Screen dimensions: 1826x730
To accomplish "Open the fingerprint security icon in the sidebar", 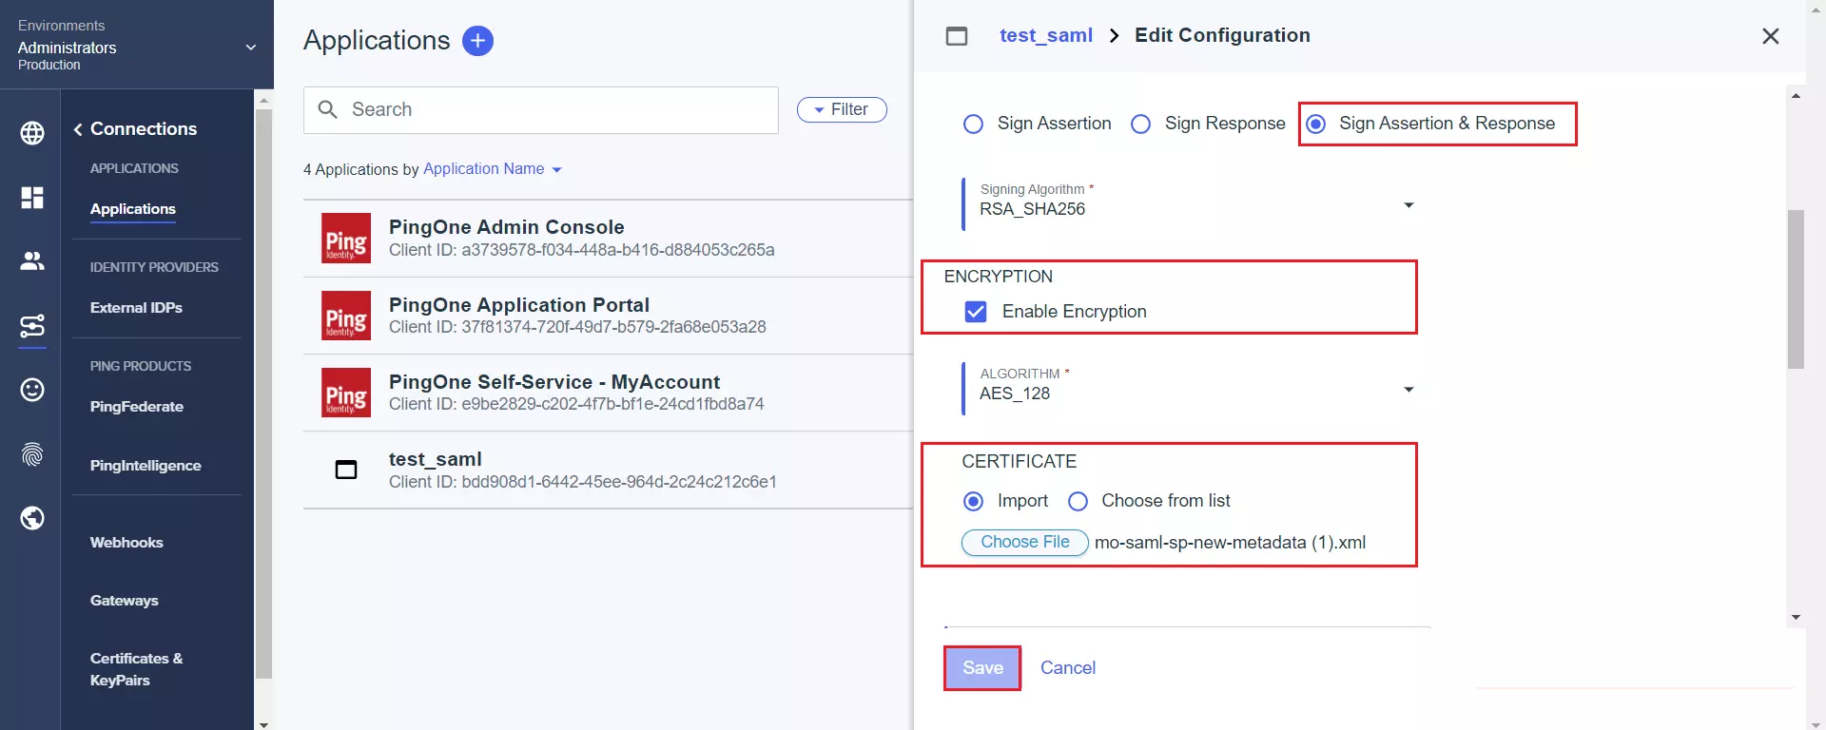I will (x=32, y=454).
